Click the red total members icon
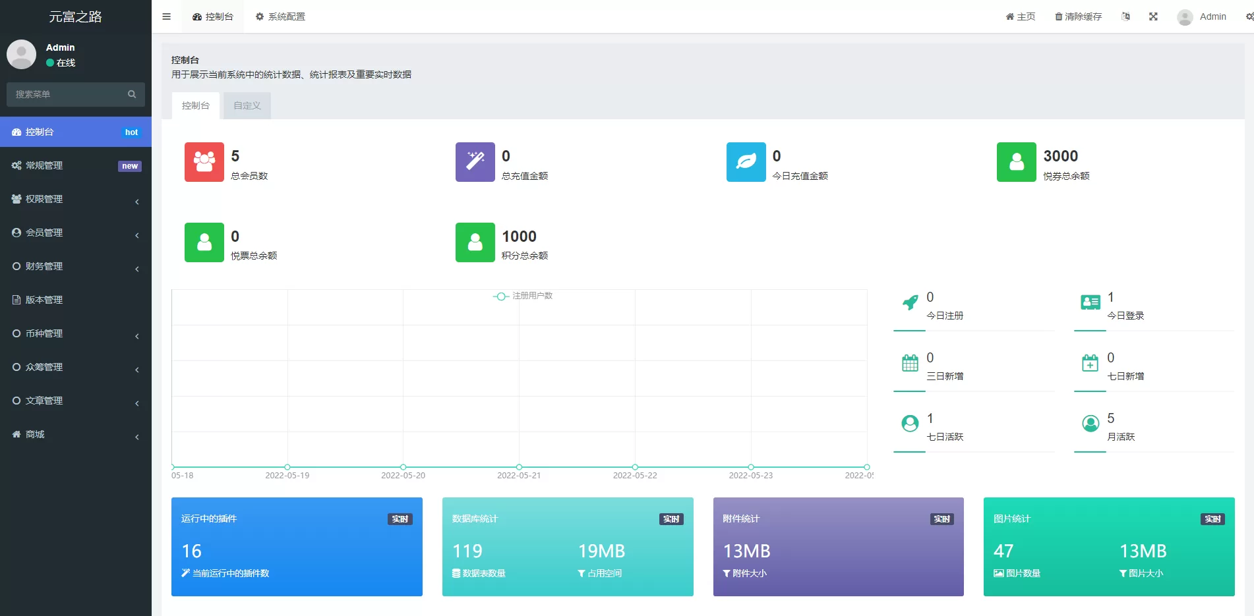 [x=204, y=162]
